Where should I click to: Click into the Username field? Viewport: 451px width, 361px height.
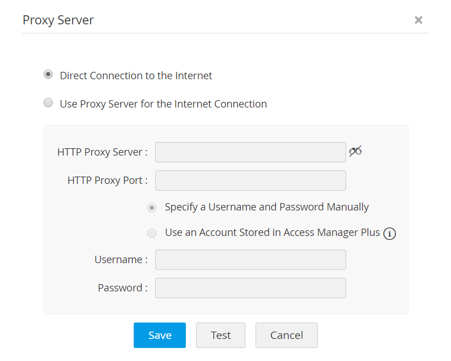click(250, 260)
